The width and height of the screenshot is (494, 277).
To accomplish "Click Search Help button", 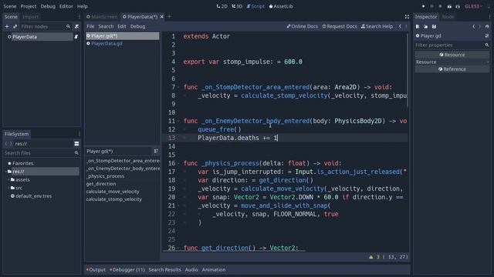I will (x=377, y=27).
